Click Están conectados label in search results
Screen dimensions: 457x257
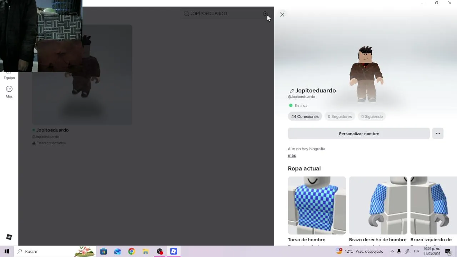coord(51,143)
